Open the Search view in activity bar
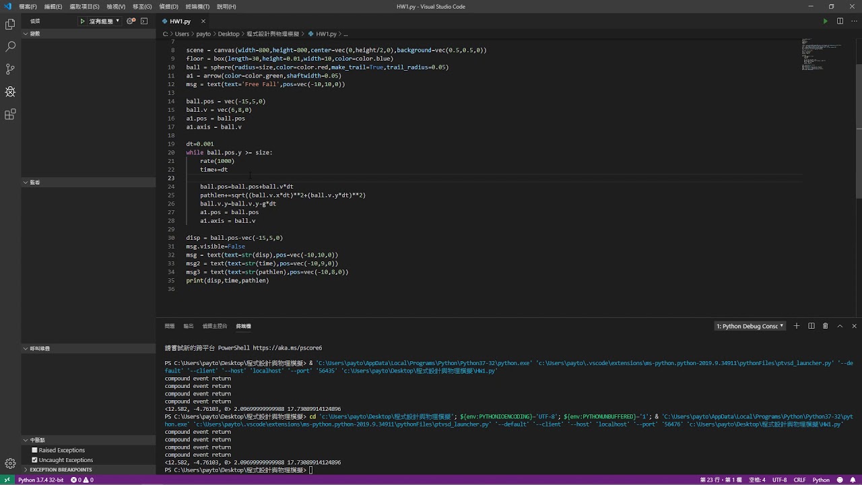This screenshot has width=862, height=485. click(10, 46)
